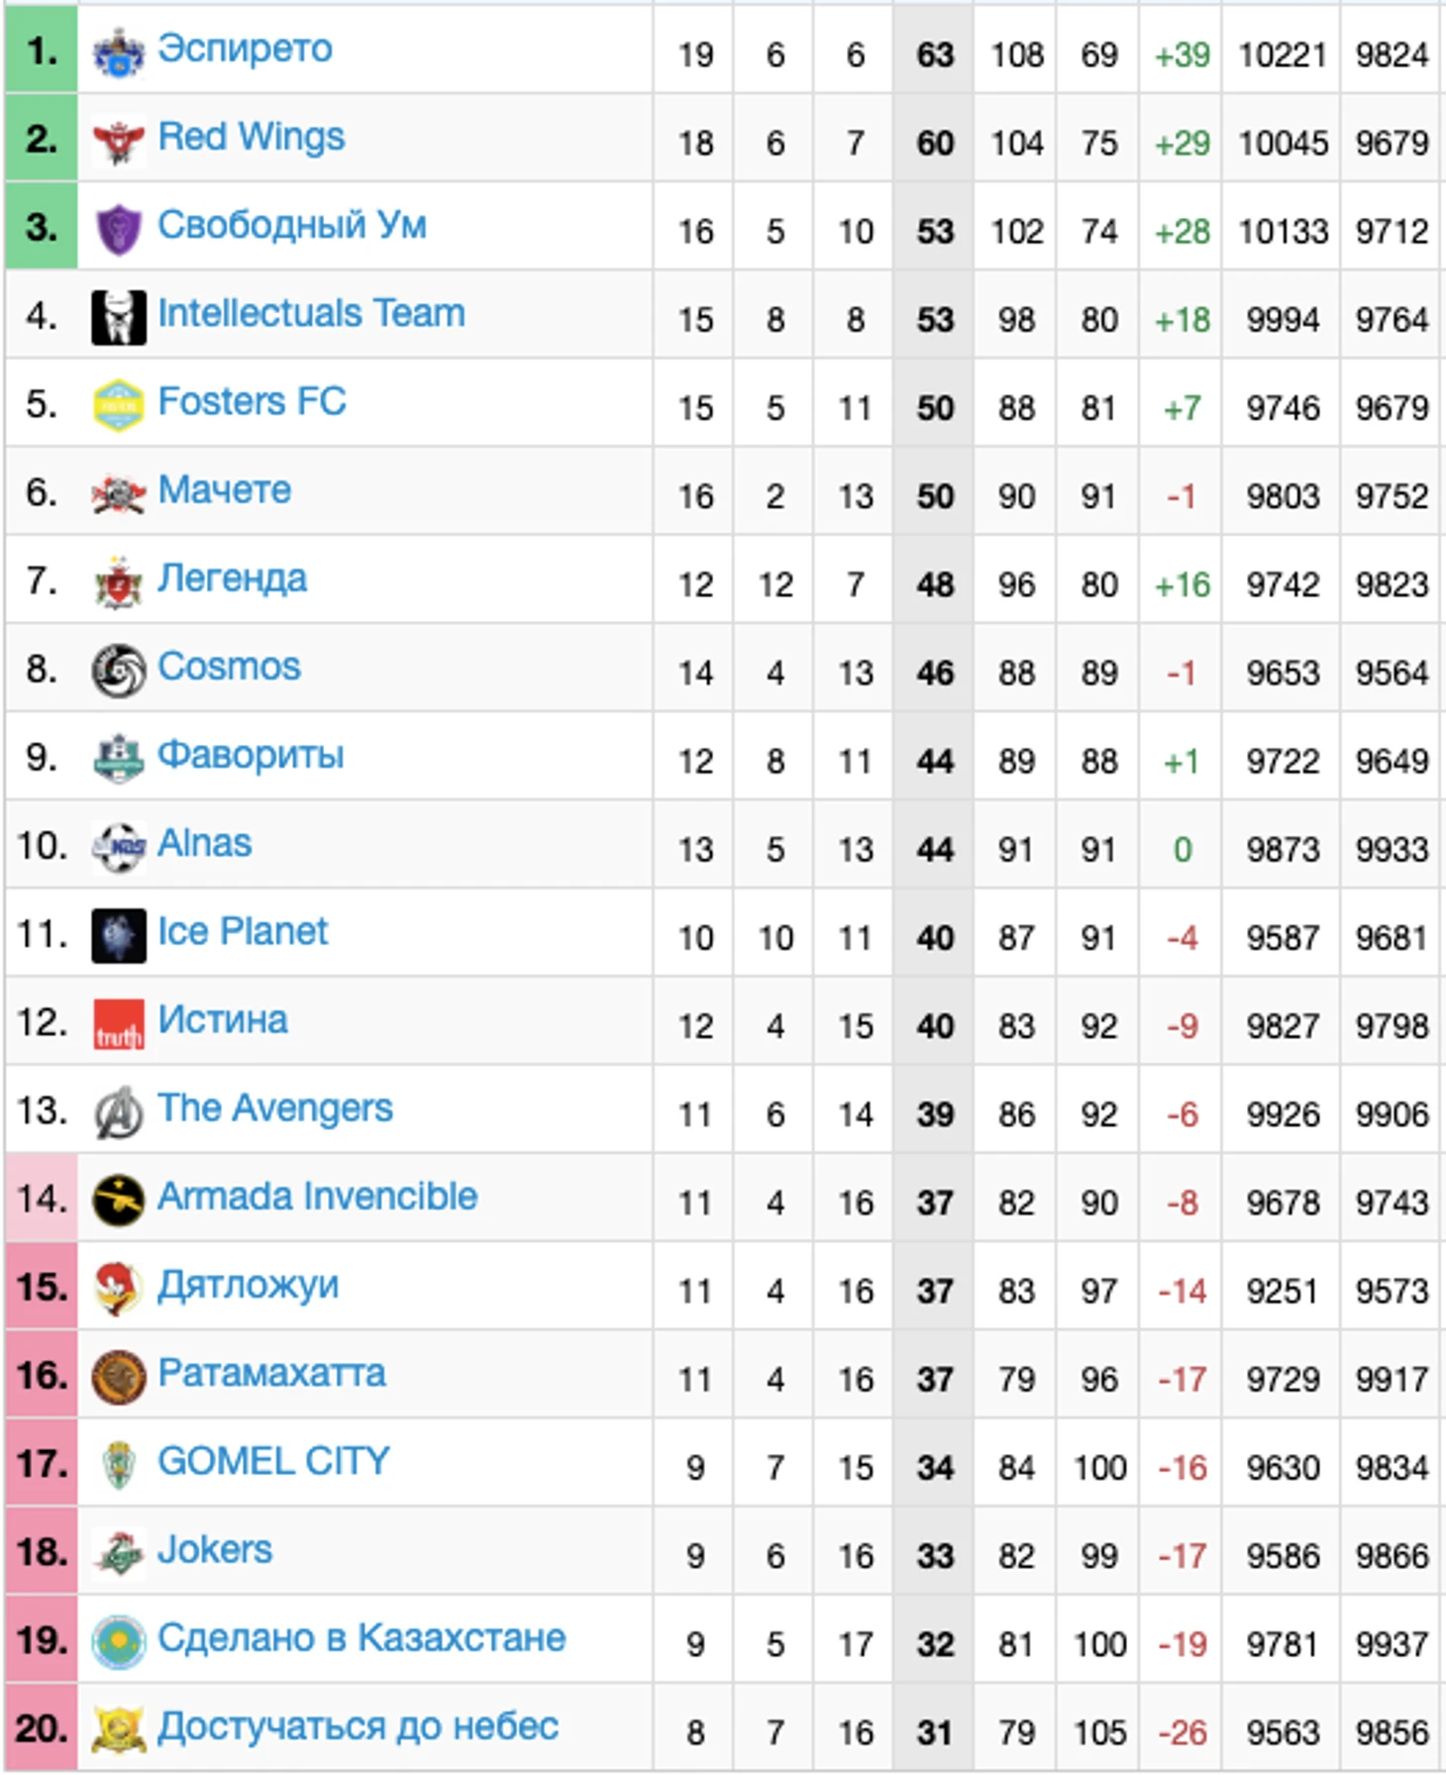Click the Ратамахатта round brown logo

pyautogui.click(x=118, y=1378)
